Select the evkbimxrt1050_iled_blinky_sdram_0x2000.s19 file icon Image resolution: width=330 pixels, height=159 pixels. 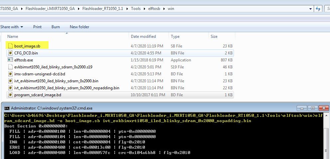(10, 67)
